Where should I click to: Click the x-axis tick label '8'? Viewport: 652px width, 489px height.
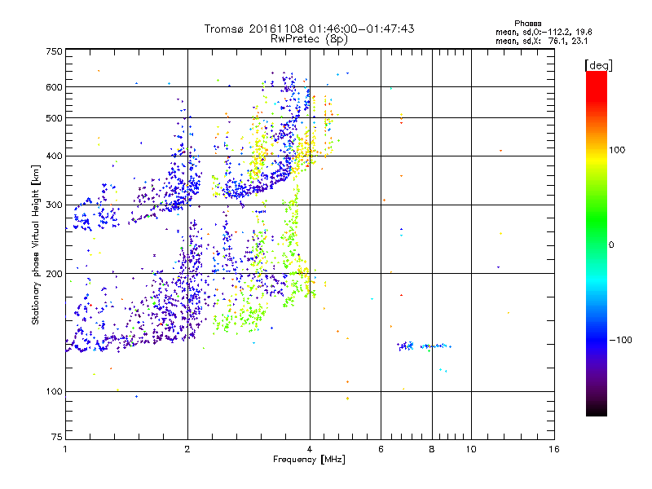click(432, 449)
